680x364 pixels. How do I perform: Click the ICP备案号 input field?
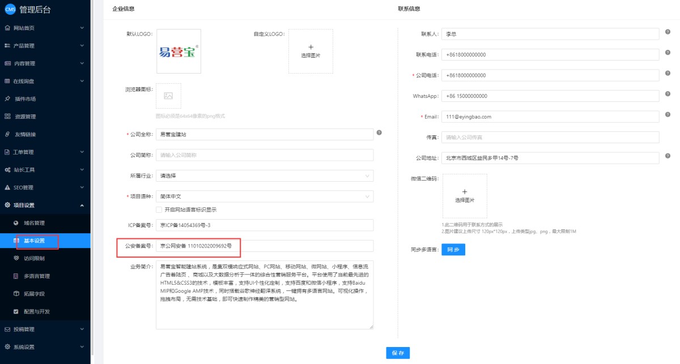click(265, 225)
